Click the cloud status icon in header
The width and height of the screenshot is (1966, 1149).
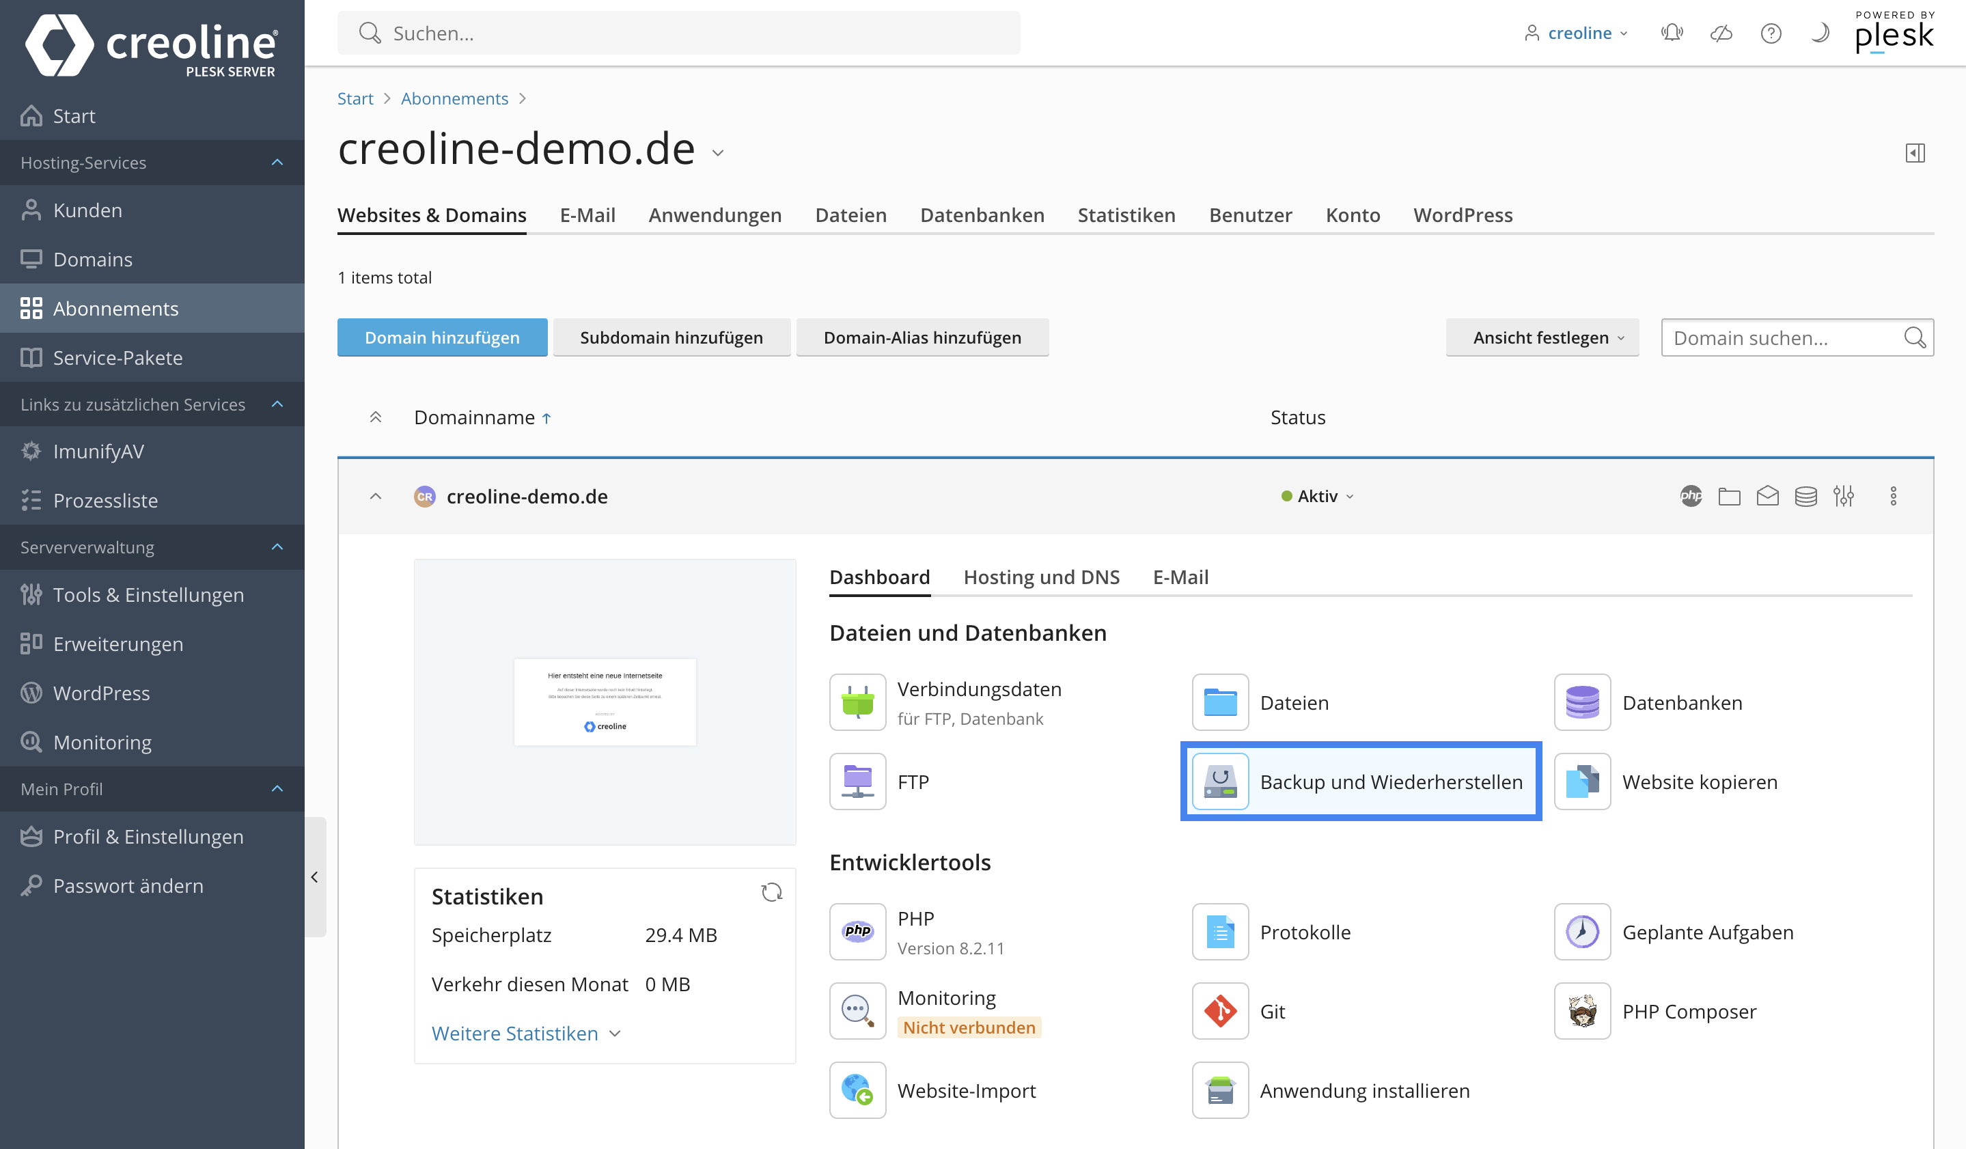tap(1721, 33)
